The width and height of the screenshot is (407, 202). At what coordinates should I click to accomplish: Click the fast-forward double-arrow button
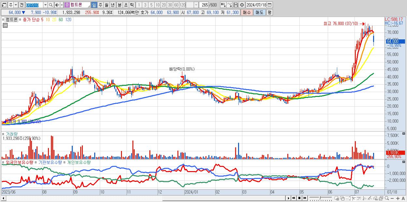[305, 198]
